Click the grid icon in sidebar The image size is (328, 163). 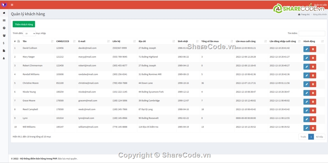click(4, 20)
